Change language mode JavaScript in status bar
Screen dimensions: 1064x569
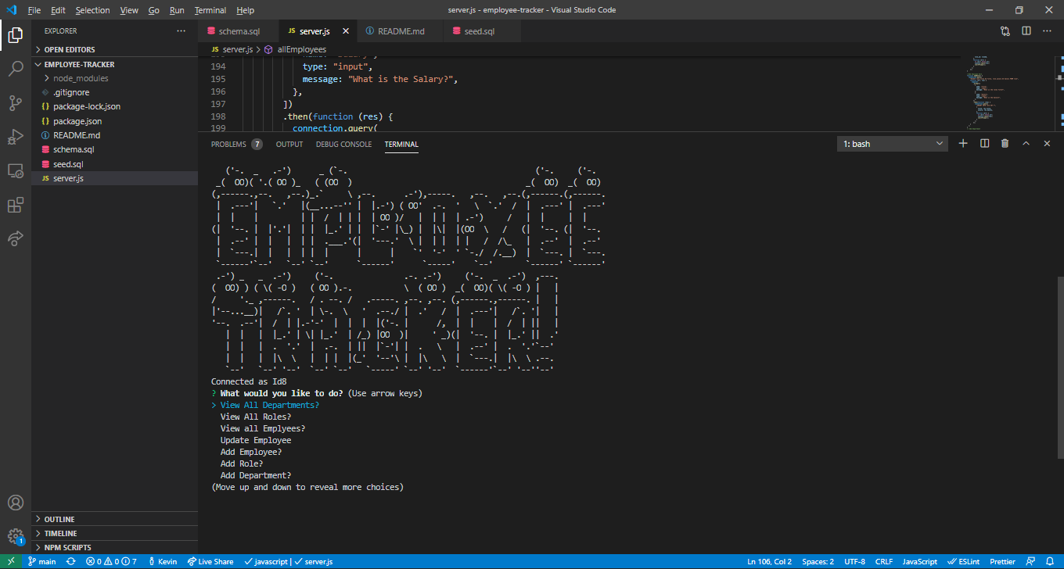click(920, 562)
